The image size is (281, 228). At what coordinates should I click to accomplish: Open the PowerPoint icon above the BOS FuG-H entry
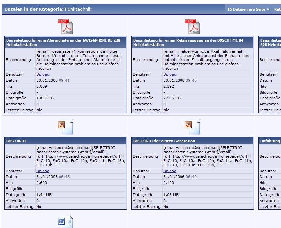(x=65, y=127)
